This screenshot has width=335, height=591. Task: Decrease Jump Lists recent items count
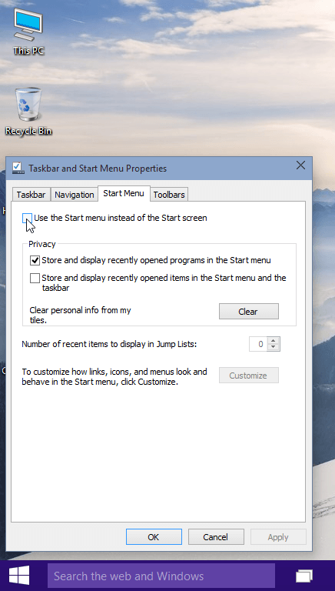[x=274, y=348]
